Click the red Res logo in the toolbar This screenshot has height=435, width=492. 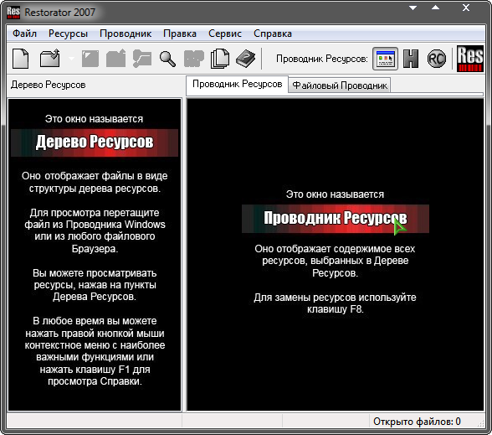pyautogui.click(x=469, y=59)
